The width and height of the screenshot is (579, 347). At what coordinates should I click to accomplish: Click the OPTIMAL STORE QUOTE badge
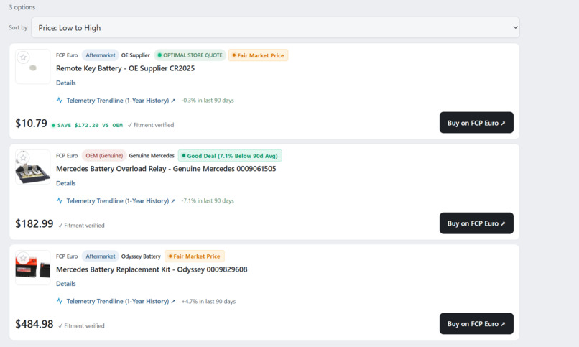190,55
